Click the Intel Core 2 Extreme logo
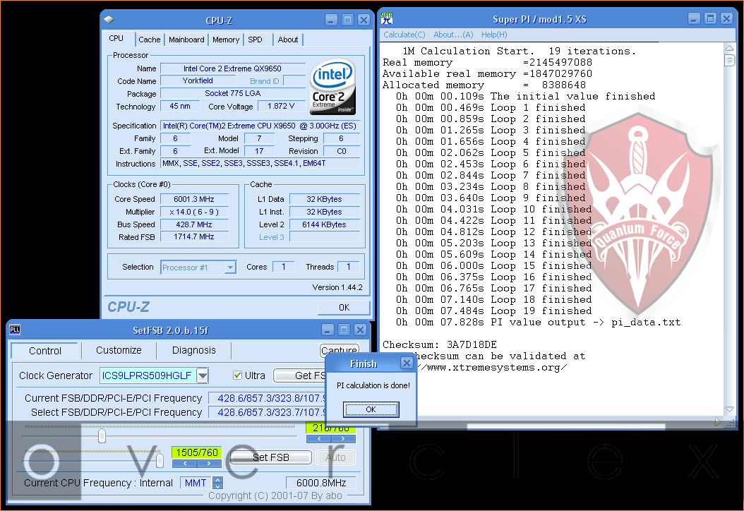 click(x=332, y=88)
